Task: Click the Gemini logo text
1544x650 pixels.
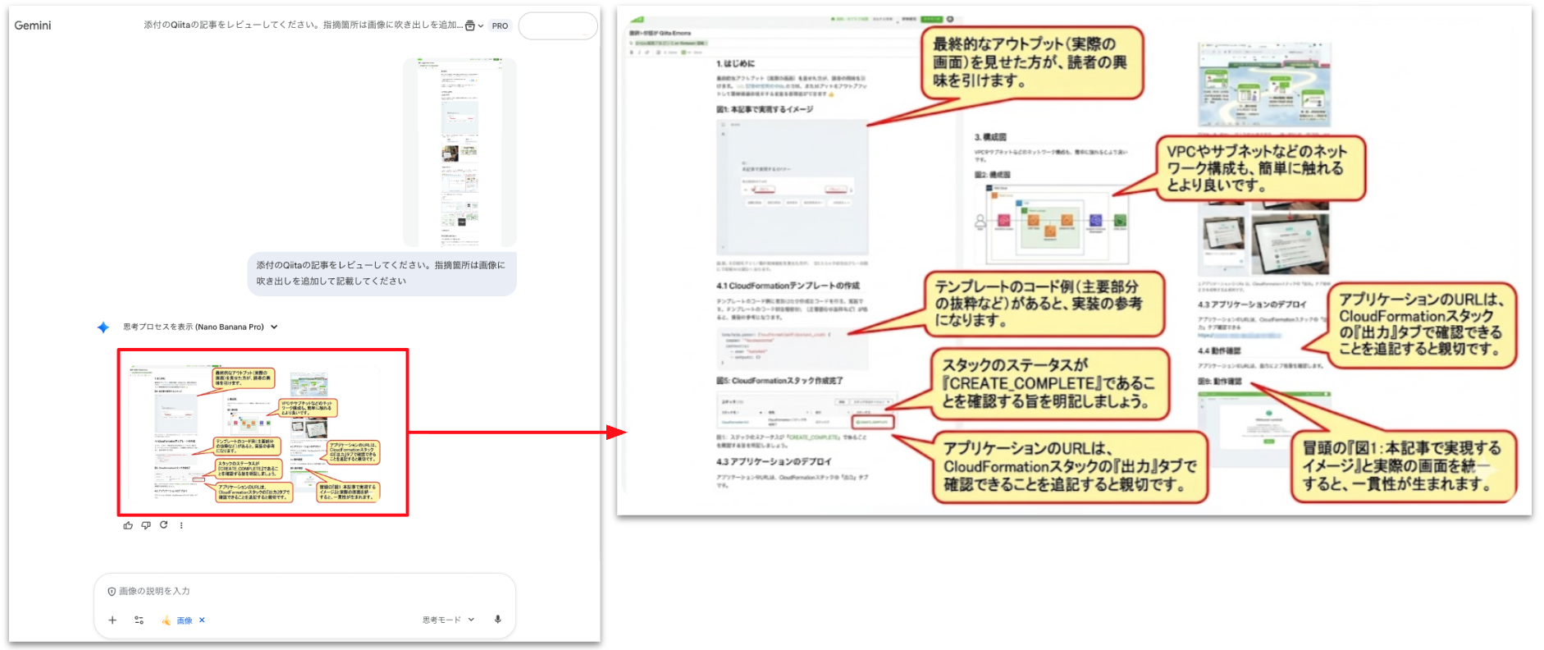Action: pos(33,25)
